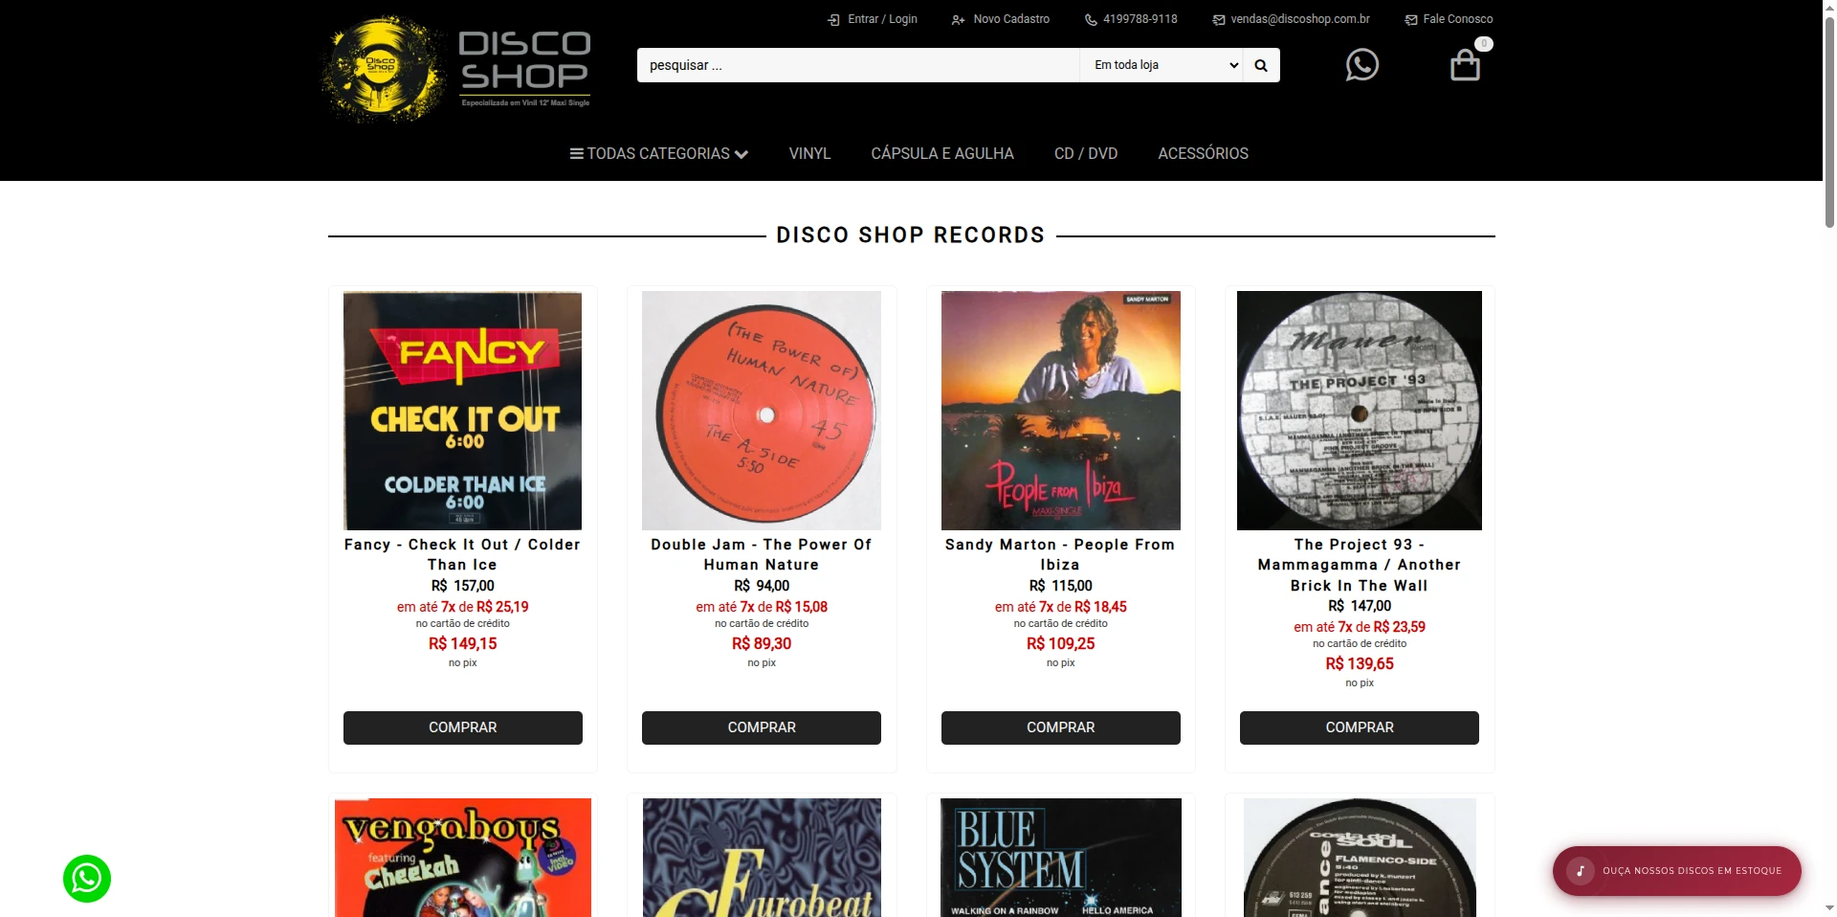
Task: Open the Cápsula e Agulha menu
Action: [942, 153]
